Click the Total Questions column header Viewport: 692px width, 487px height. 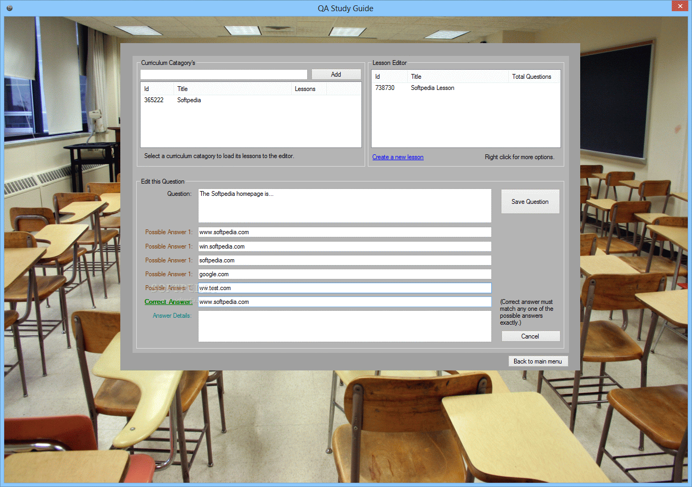(534, 77)
